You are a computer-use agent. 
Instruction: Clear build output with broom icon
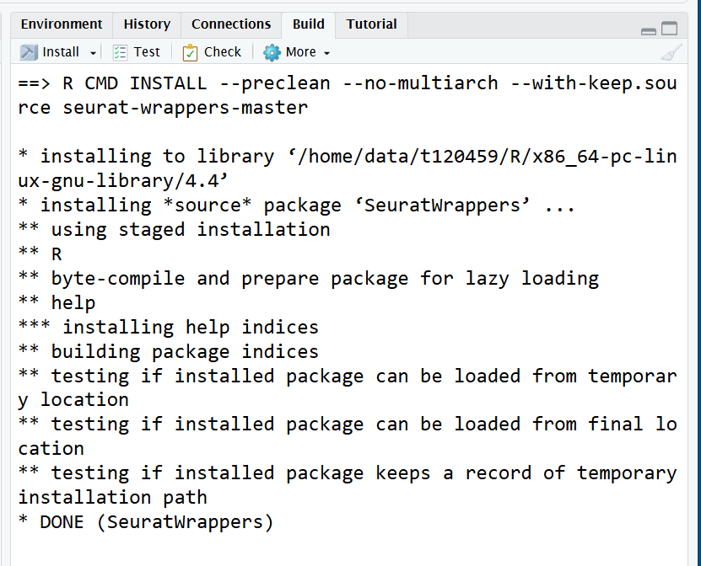(671, 52)
